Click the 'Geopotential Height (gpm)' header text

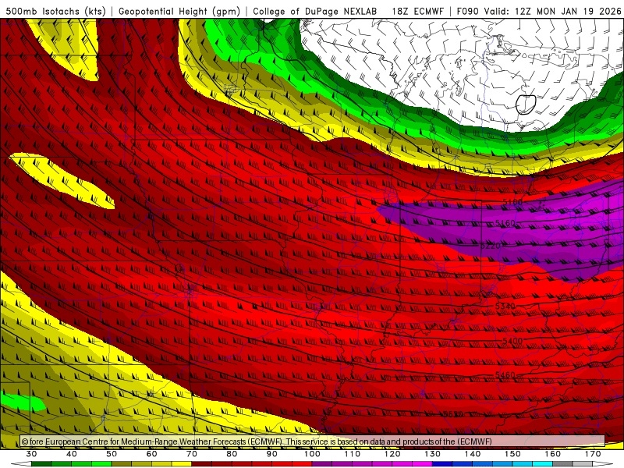pyautogui.click(x=179, y=11)
